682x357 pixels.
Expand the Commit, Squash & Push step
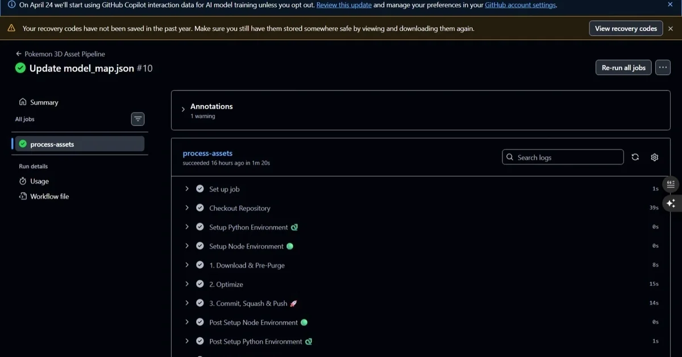point(187,303)
